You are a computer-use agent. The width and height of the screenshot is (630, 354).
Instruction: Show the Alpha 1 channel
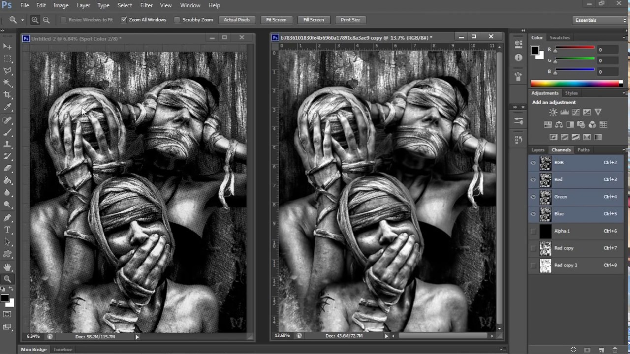(x=533, y=231)
